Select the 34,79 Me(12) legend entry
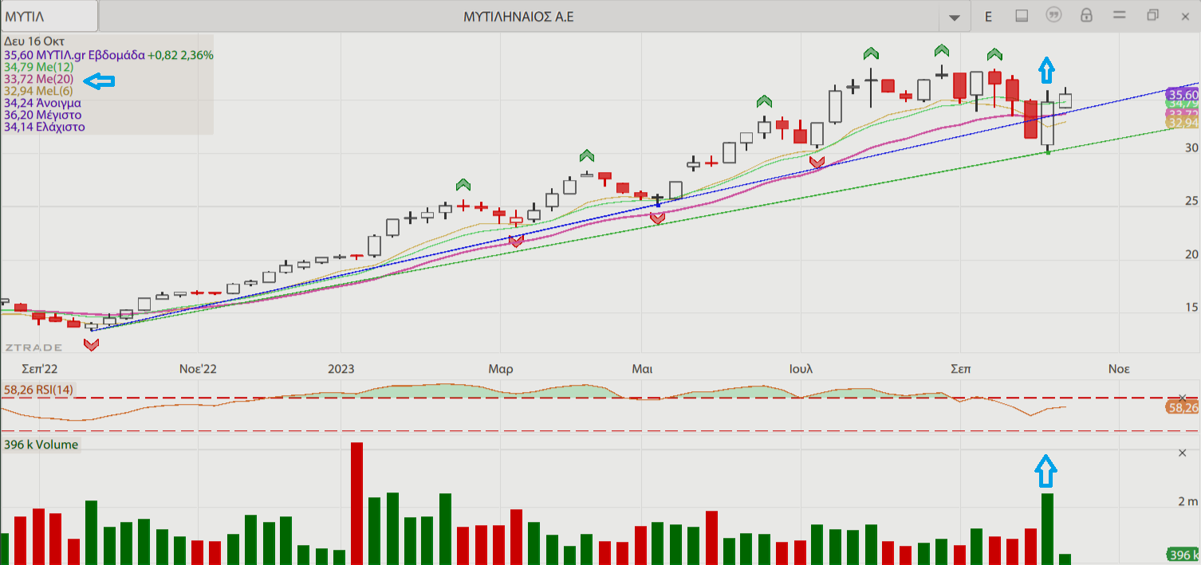This screenshot has width=1201, height=565. pos(38,67)
